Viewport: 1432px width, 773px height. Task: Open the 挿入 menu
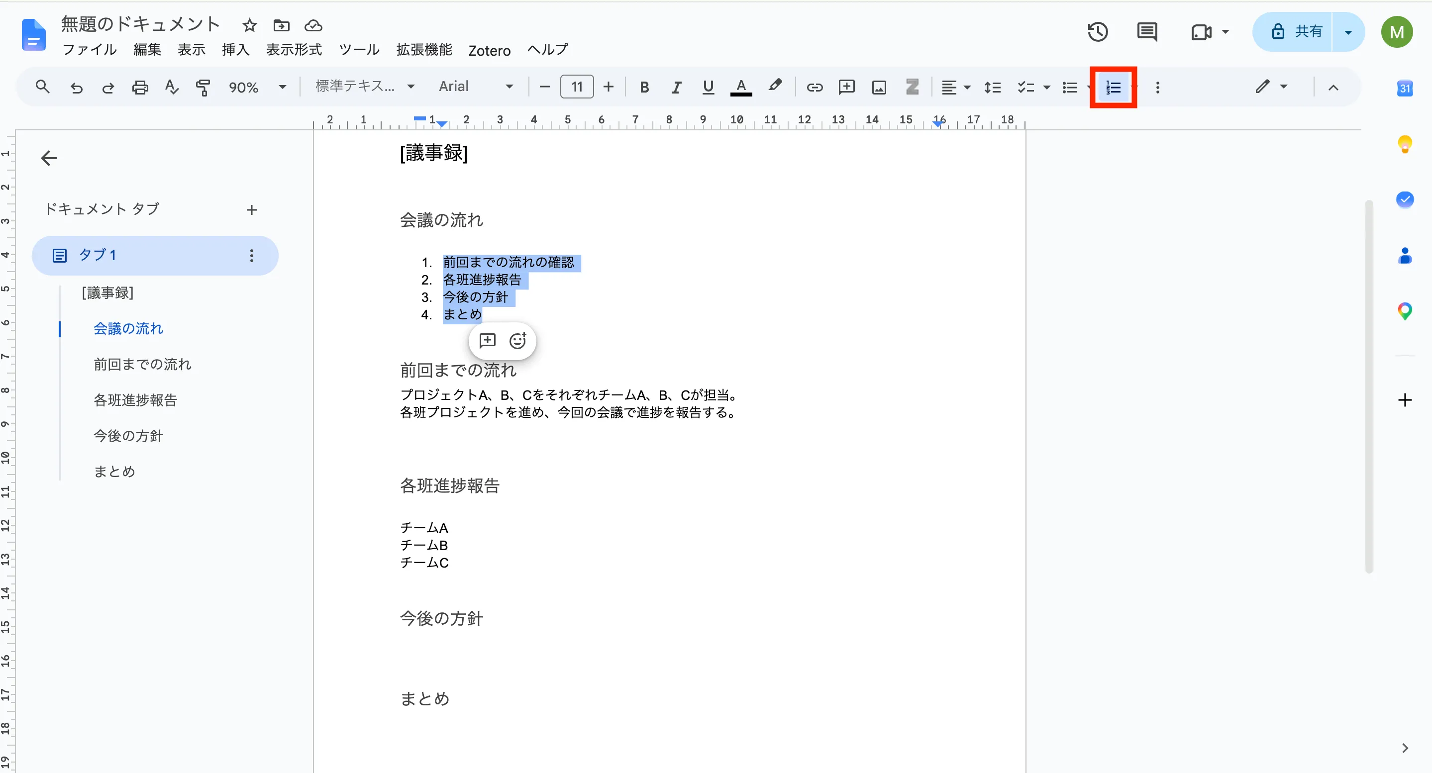pyautogui.click(x=235, y=49)
